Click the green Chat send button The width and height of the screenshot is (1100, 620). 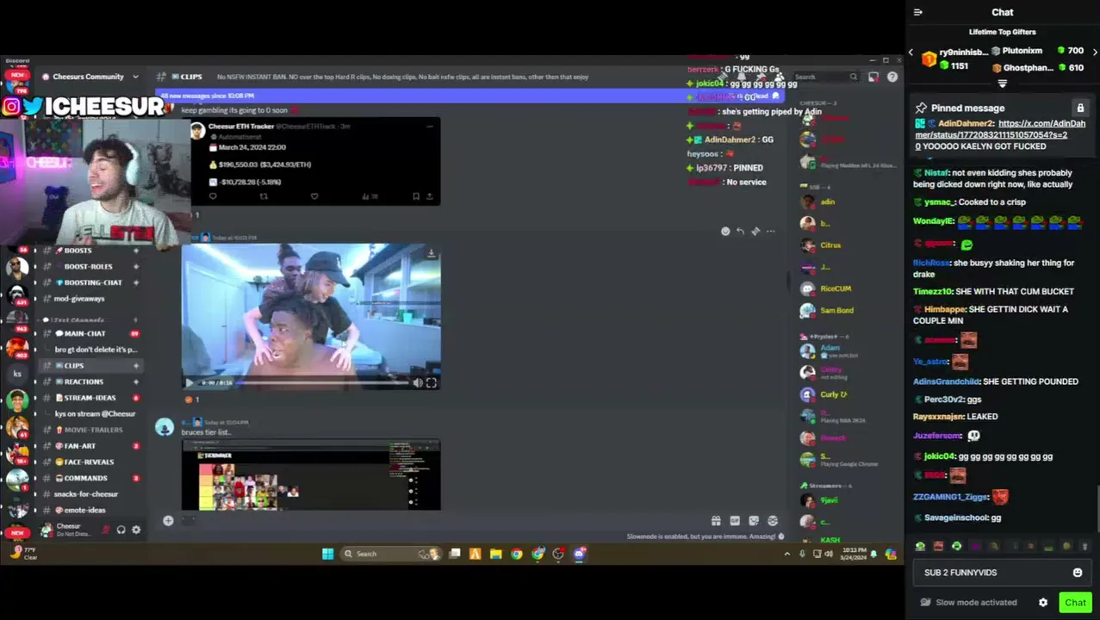tap(1075, 603)
